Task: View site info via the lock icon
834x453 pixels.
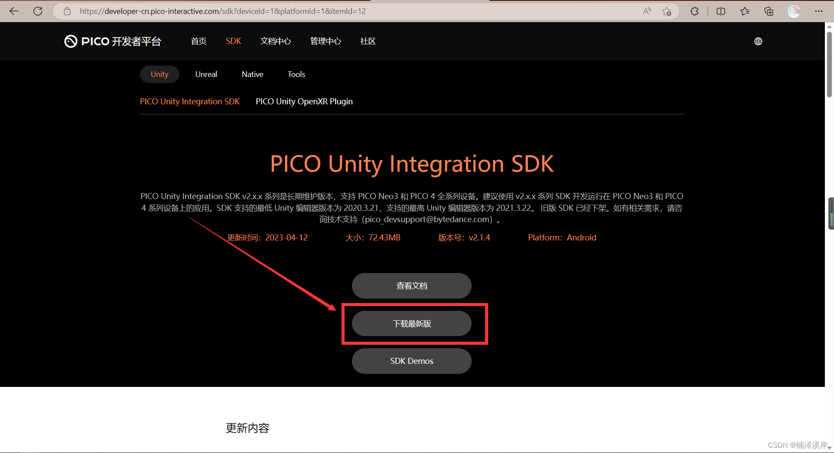Action: (67, 11)
